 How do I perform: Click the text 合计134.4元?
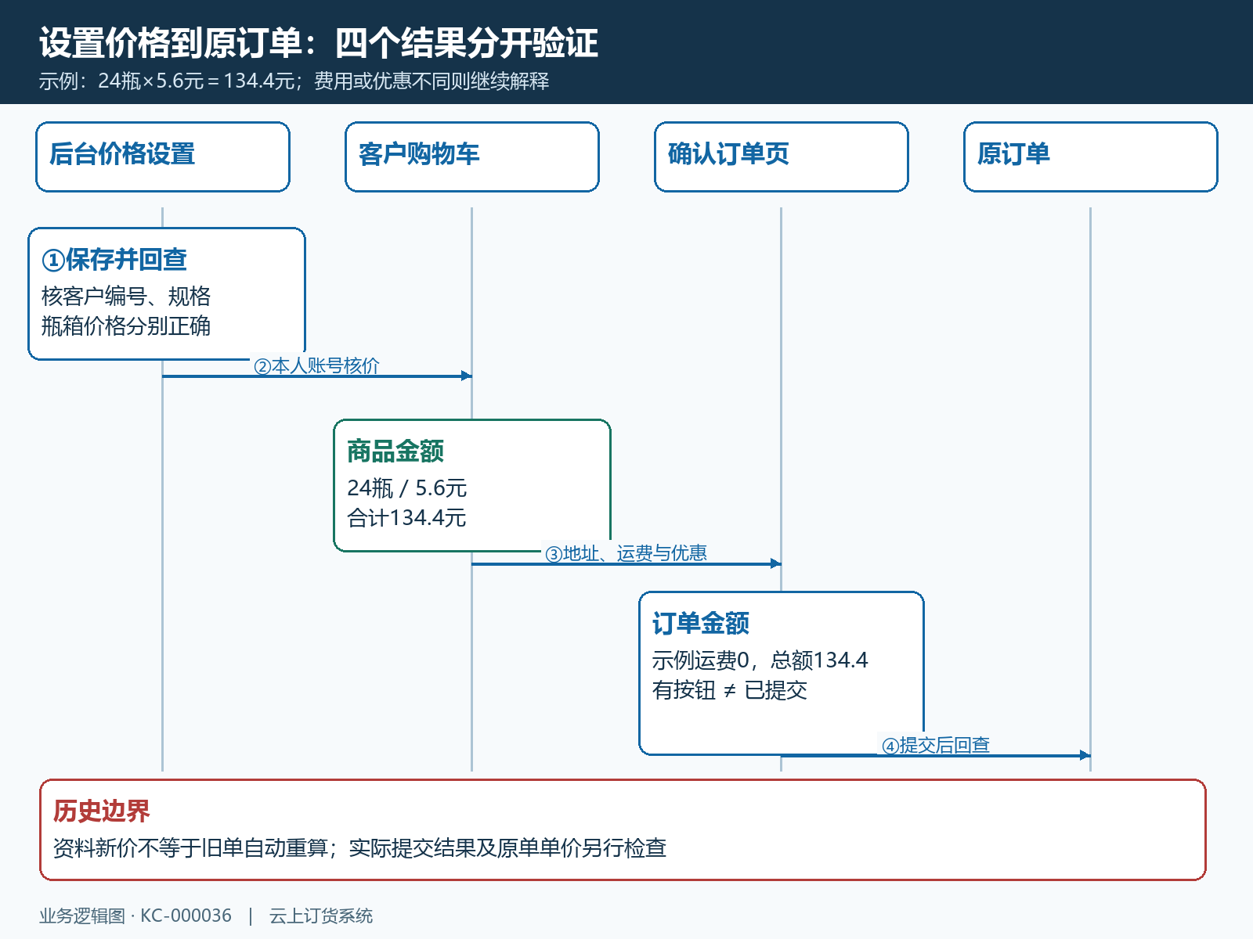click(x=407, y=518)
